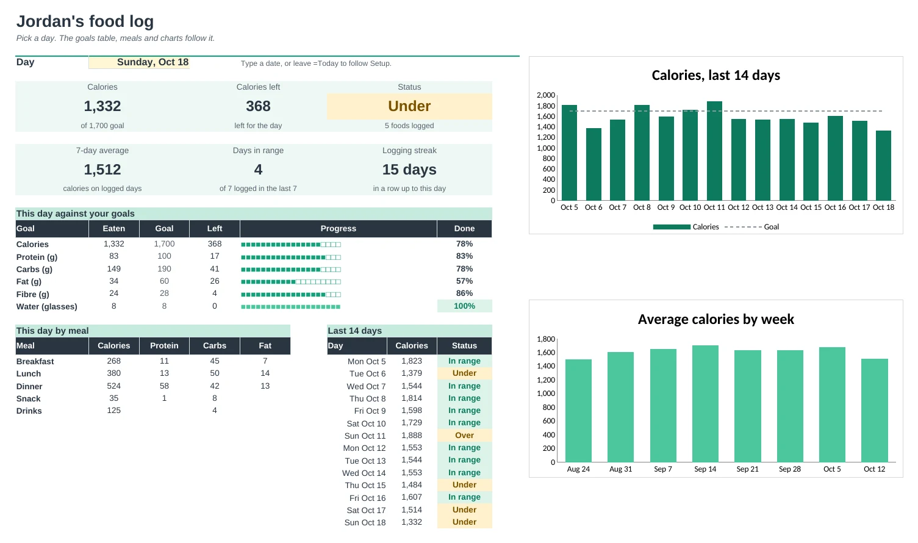Click the "Progress" column header
918x543 pixels.
pyautogui.click(x=339, y=229)
